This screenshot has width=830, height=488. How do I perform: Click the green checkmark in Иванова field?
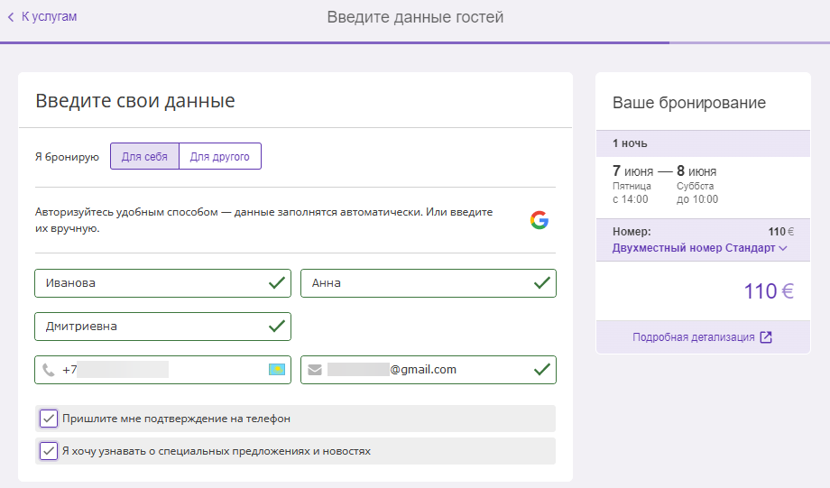click(x=277, y=282)
